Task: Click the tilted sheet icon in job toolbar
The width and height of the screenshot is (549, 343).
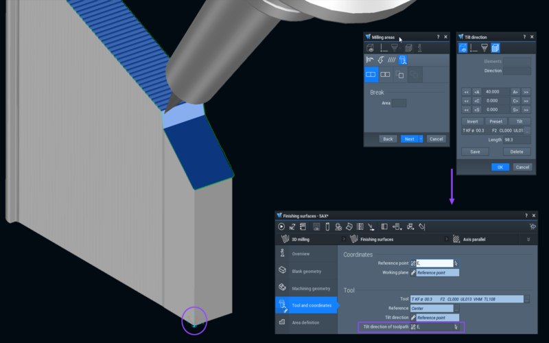Action: click(x=349, y=227)
